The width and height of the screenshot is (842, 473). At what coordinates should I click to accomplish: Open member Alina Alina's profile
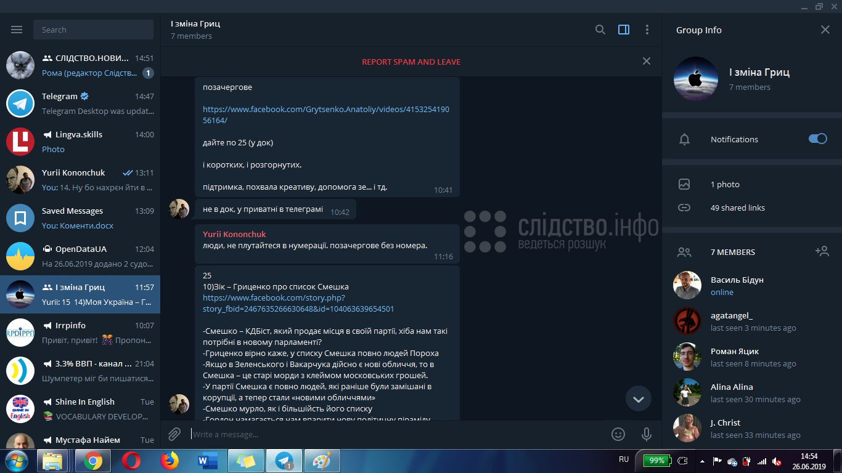(752, 392)
